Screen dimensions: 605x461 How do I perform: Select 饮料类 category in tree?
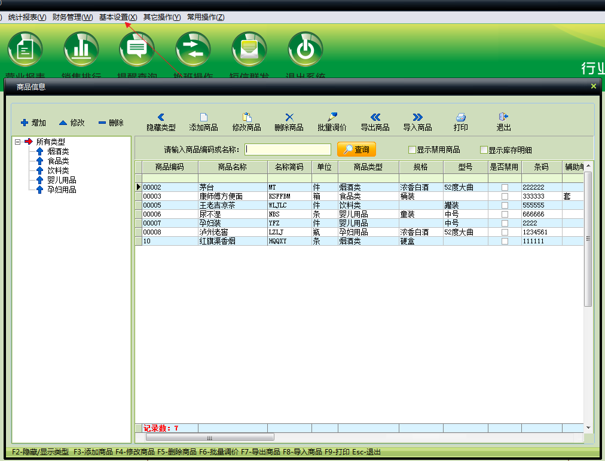(58, 170)
